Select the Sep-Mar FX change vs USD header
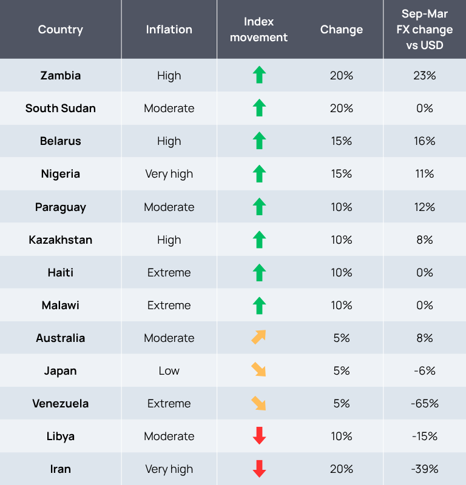Screen dimensions: 466x485 tap(425, 29)
